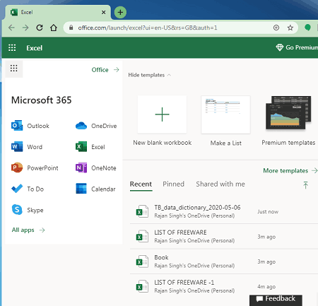Close the app launcher panel grid icon
Image resolution: width=318 pixels, height=306 pixels.
13,69
